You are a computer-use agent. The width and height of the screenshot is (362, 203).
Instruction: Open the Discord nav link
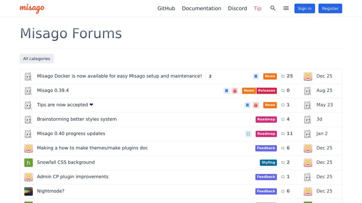point(237,8)
